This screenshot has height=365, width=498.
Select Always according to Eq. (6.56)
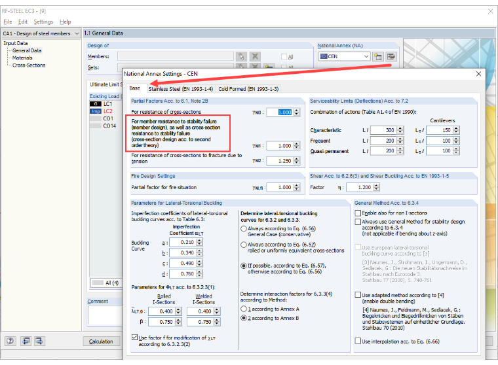point(244,229)
